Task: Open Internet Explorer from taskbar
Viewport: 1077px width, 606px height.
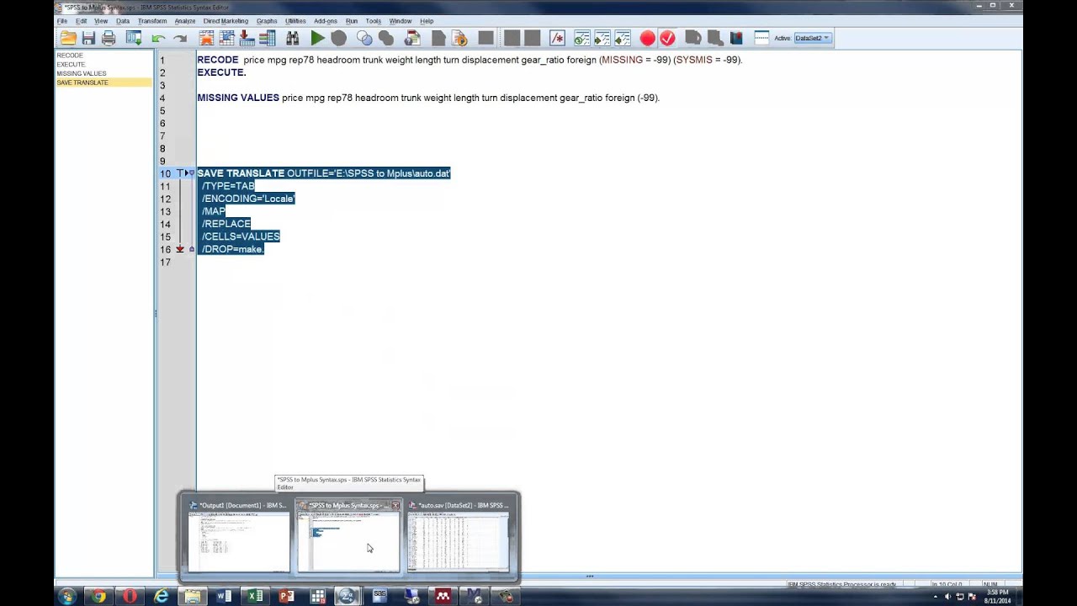Action: tap(161, 596)
